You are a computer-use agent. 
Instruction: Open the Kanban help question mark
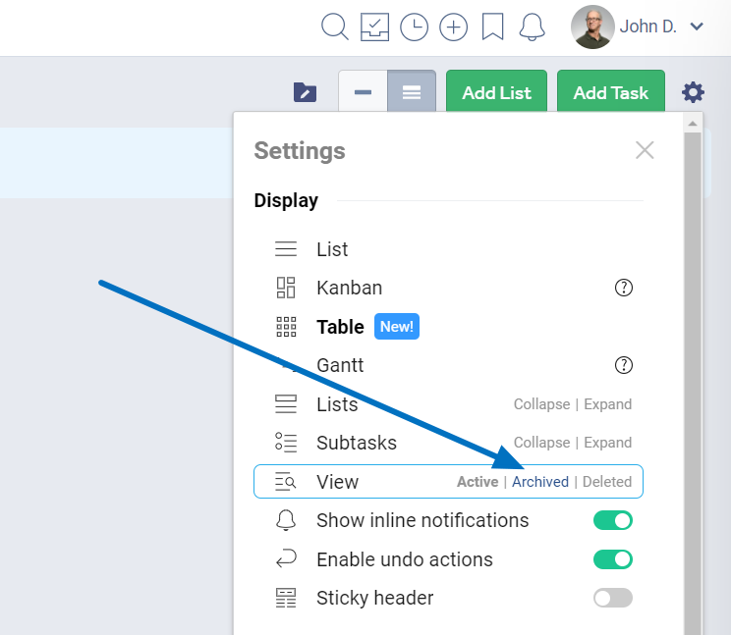pos(623,288)
